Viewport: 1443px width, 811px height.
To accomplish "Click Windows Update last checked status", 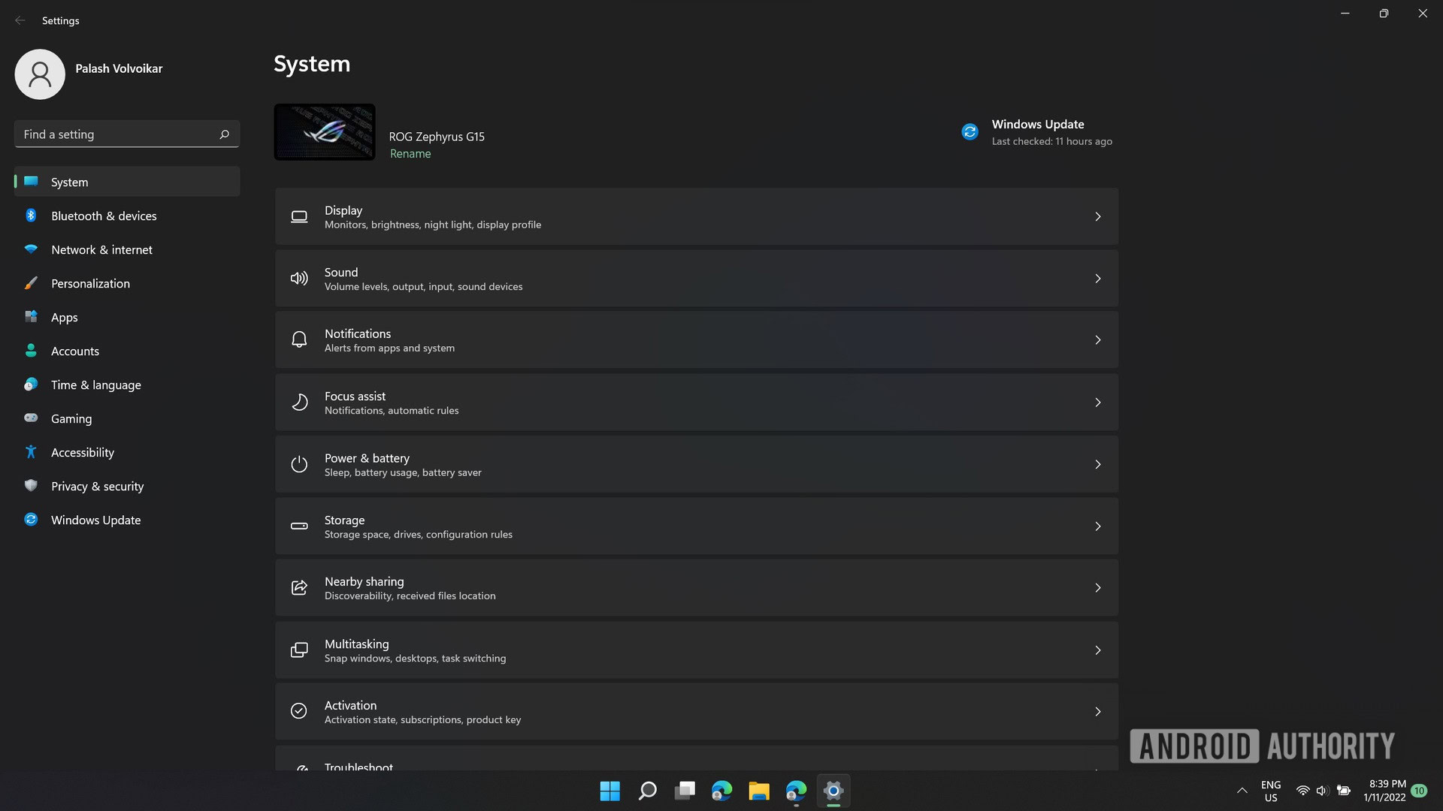I will click(1051, 141).
